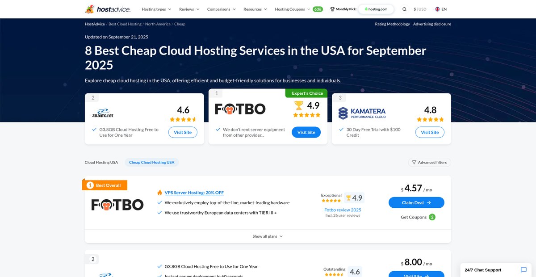Click the Expert's Choice green label
This screenshot has height=277, width=536.
click(306, 93)
